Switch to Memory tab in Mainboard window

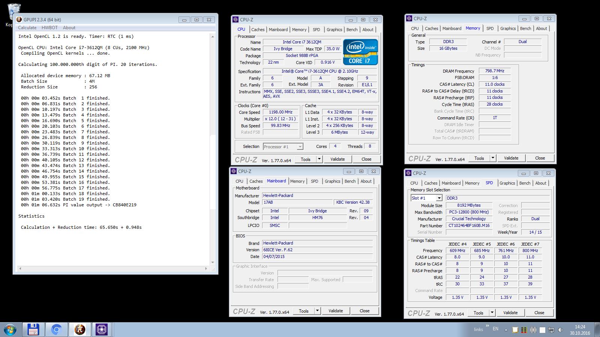297,181
